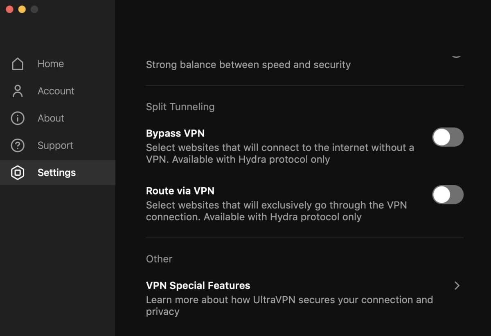This screenshot has width=491, height=336.
Task: Click the Settings hexagon icon
Action: tap(18, 172)
